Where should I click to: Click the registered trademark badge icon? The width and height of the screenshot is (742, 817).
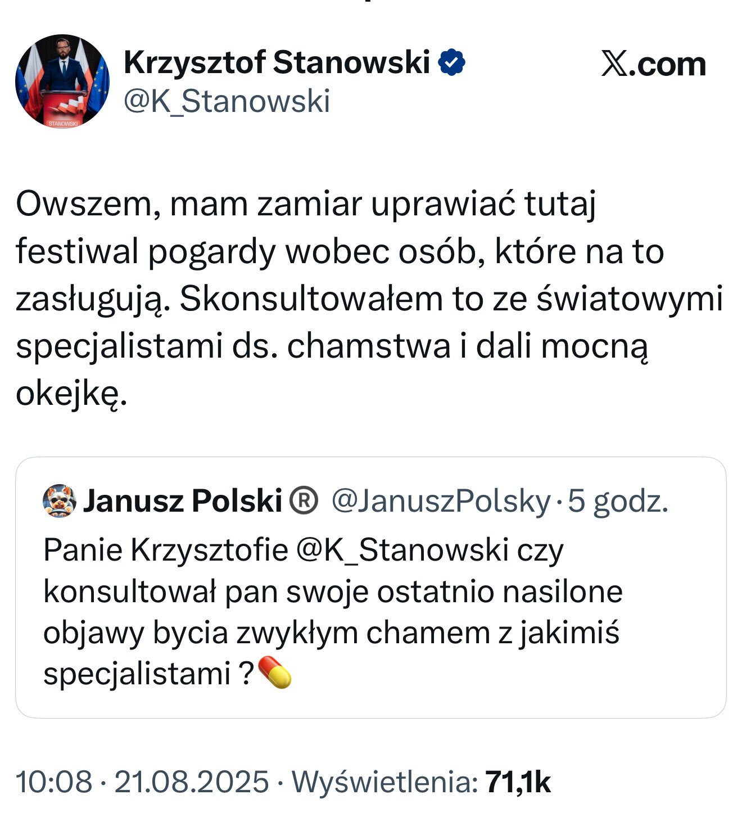(304, 500)
